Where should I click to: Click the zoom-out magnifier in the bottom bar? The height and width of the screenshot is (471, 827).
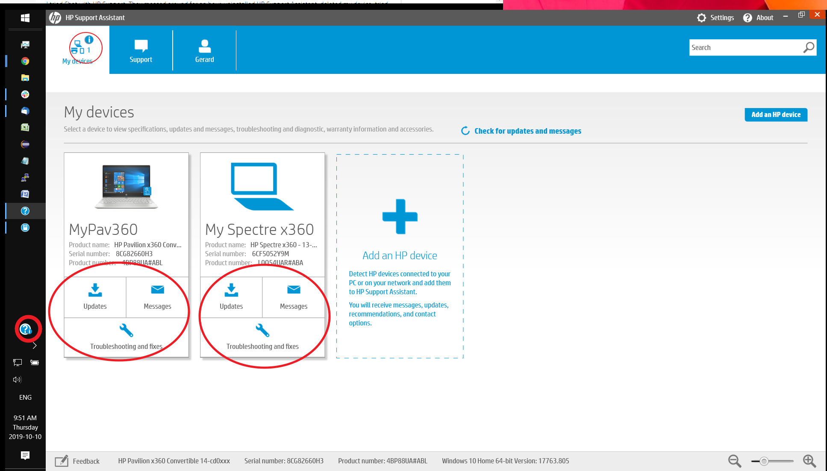tap(734, 461)
